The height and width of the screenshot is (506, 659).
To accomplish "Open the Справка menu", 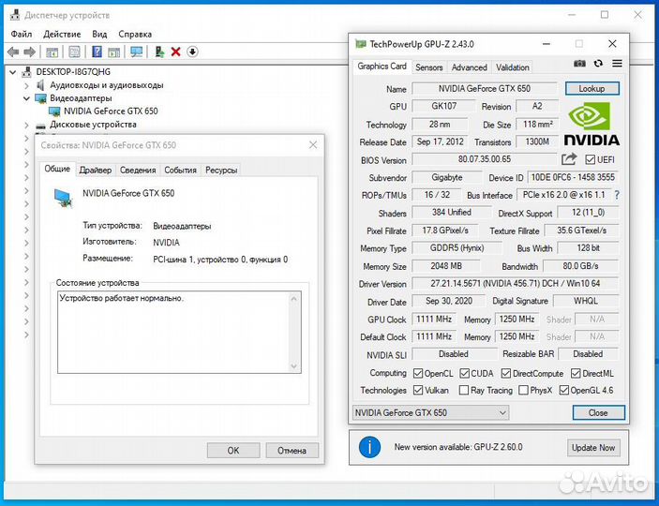I will pos(135,34).
